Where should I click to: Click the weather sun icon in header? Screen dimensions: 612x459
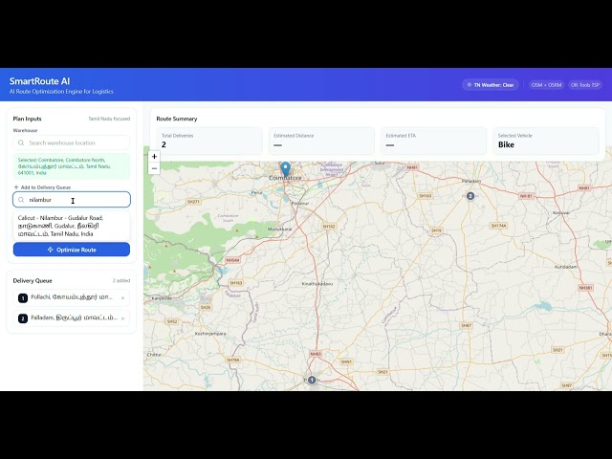click(x=470, y=85)
